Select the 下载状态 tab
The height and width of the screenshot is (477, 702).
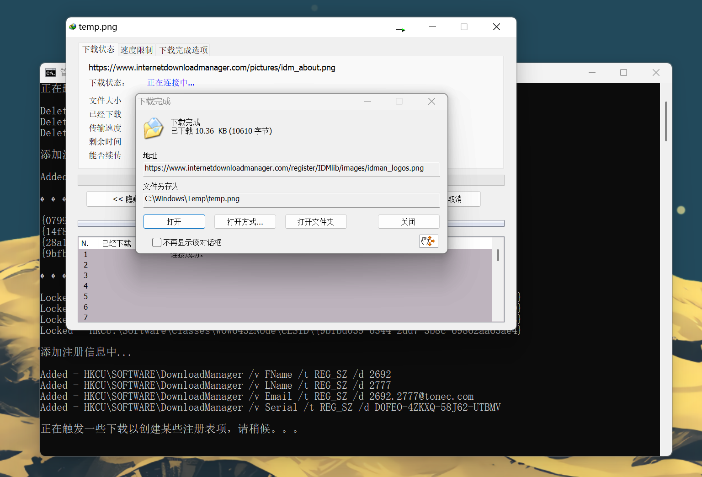98,49
